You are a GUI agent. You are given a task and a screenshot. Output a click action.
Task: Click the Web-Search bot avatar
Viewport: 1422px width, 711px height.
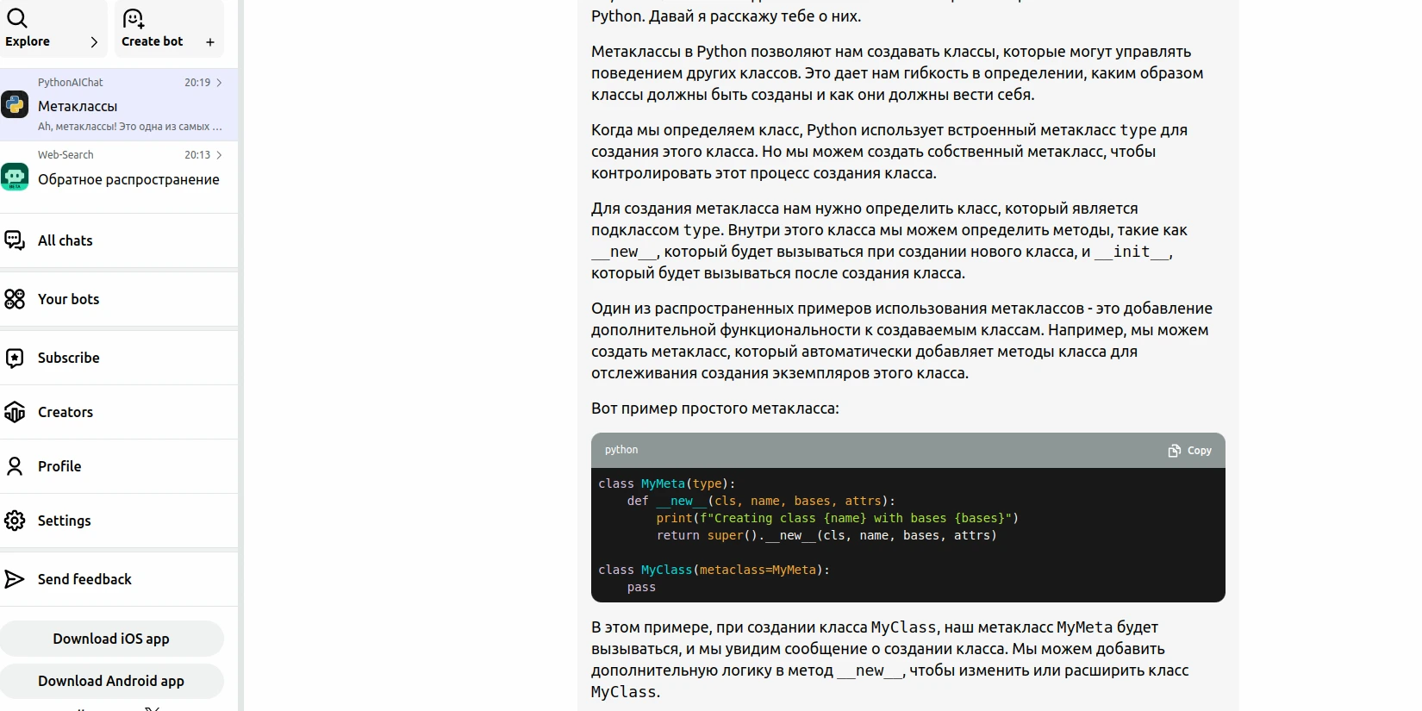pos(15,177)
